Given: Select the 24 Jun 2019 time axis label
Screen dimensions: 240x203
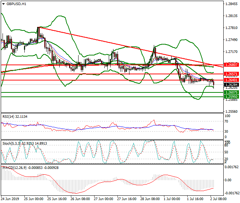Looking at the screenshot, I should (x=10, y=199).
